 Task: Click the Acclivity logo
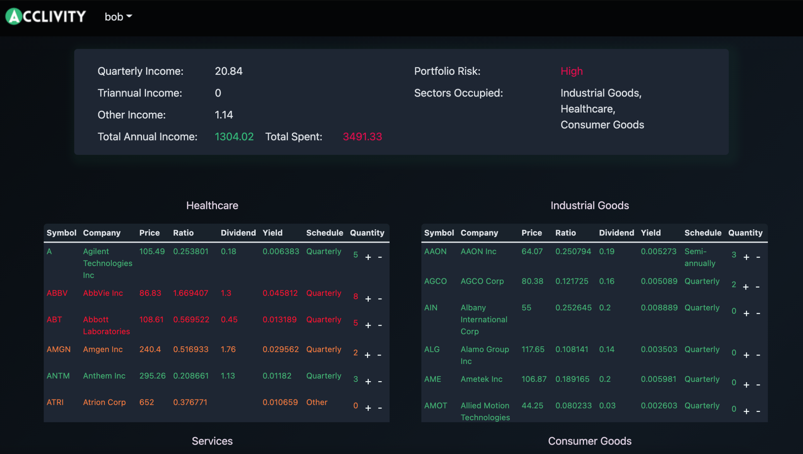pyautogui.click(x=45, y=16)
